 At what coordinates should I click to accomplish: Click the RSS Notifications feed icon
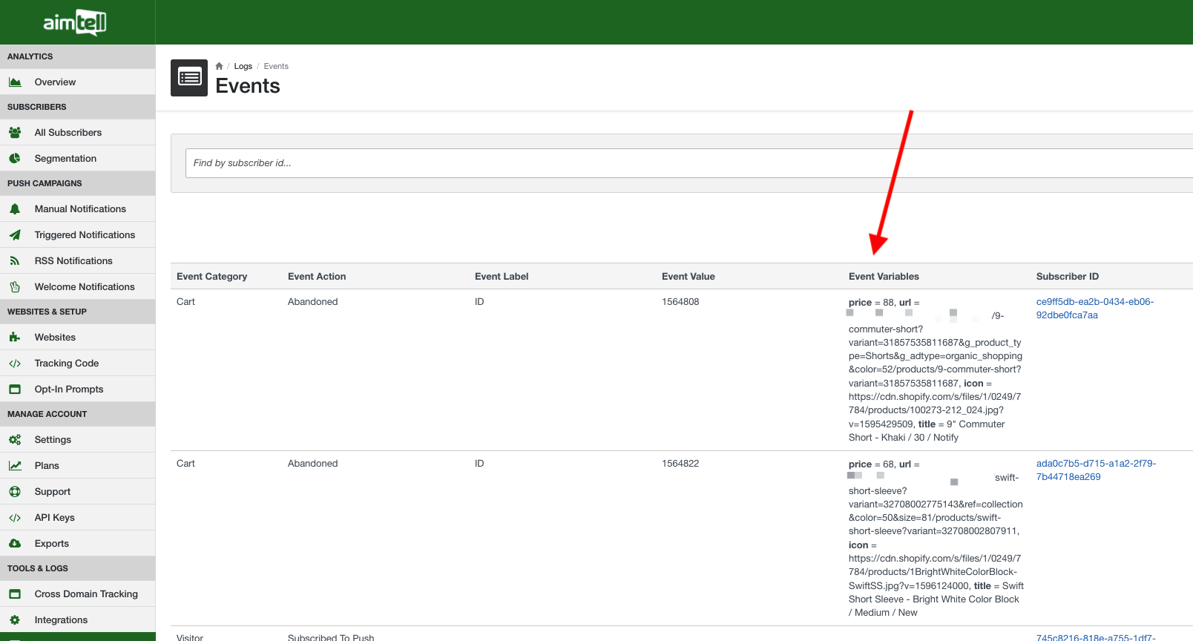15,261
